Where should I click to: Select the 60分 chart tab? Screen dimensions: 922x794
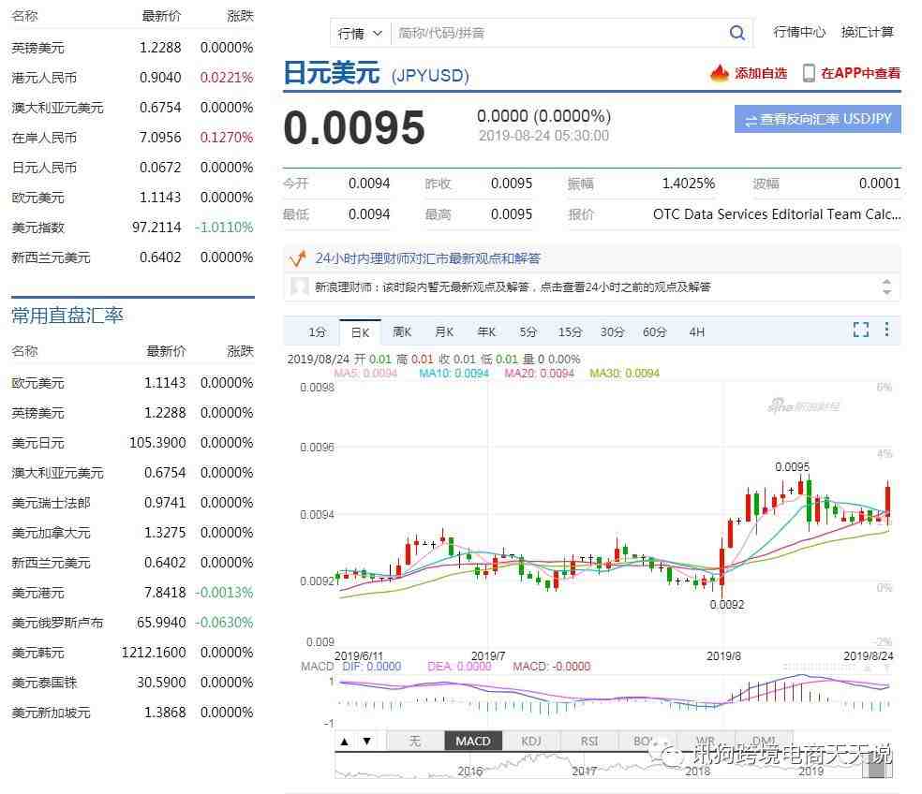654,332
